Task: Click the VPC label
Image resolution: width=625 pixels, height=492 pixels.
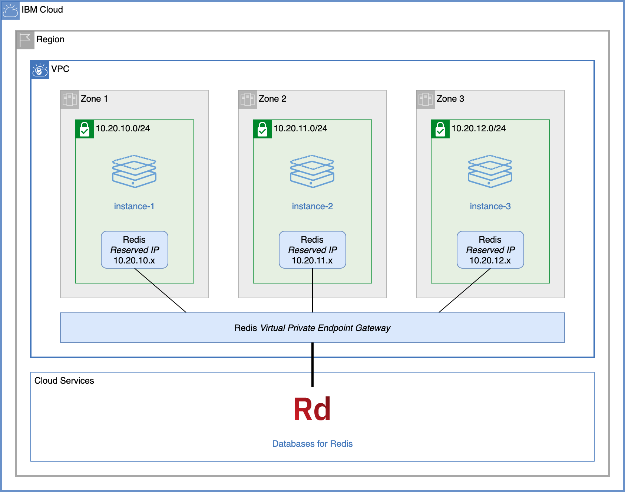Action: tap(60, 69)
